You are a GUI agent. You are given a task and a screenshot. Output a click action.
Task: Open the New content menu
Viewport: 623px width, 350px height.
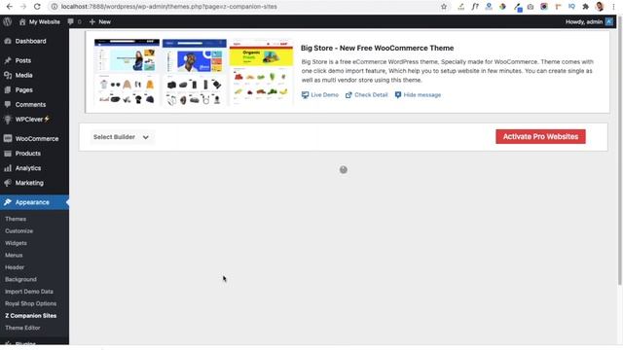pos(100,21)
